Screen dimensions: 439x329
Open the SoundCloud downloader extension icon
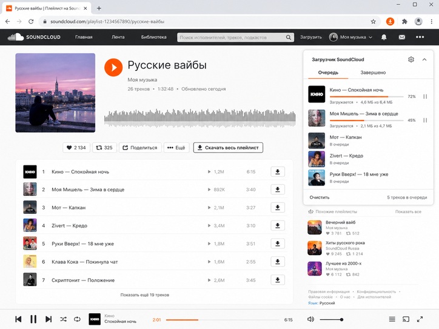click(390, 22)
